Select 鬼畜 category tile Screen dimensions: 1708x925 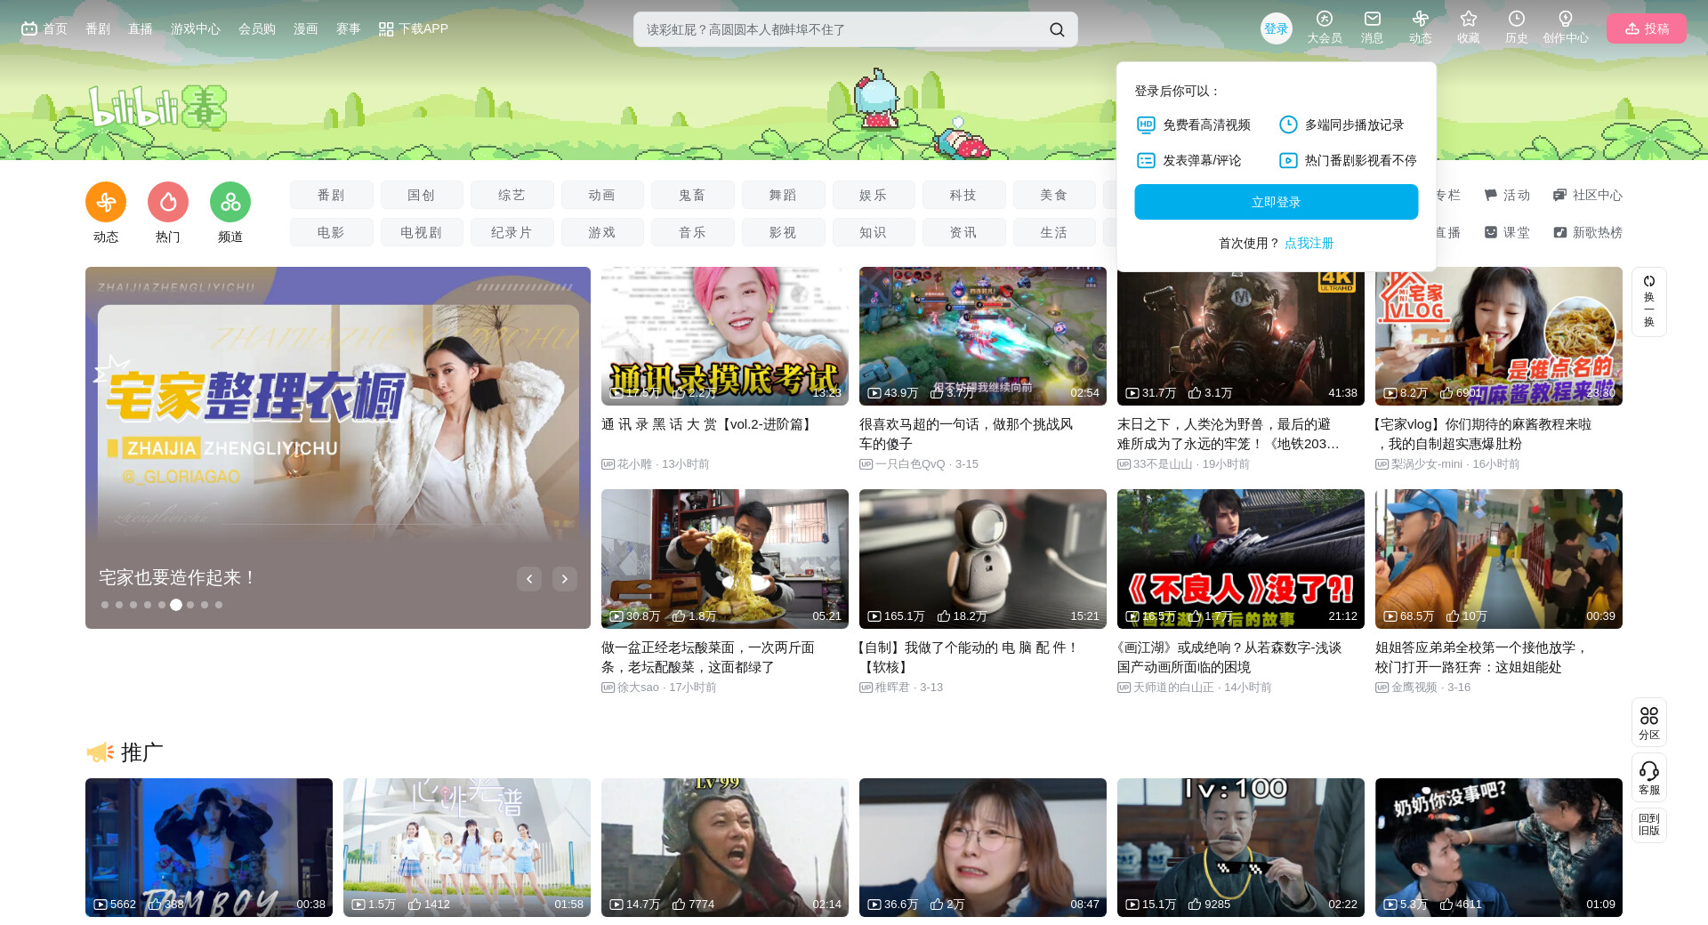coord(692,195)
